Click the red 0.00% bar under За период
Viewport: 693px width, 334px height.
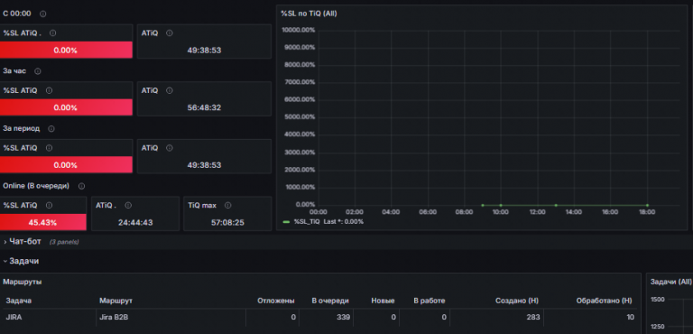[x=66, y=165]
